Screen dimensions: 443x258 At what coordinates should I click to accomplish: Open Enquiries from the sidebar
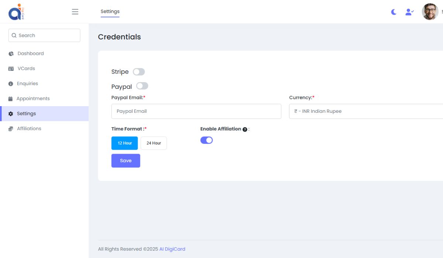coord(27,83)
